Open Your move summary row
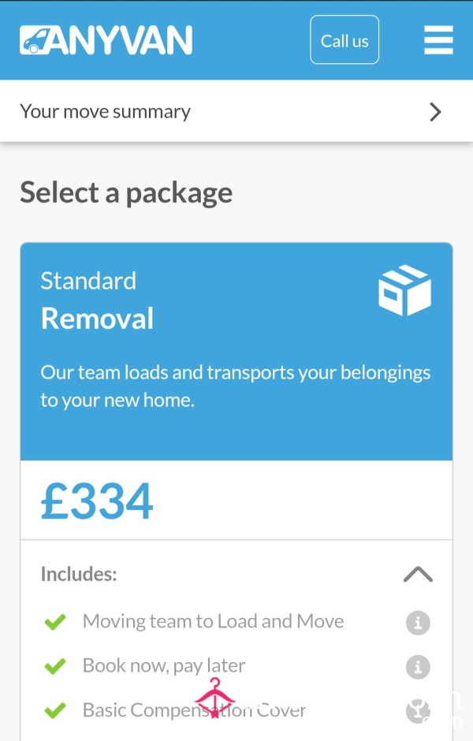Viewport: 473px width, 741px height. 236,111
